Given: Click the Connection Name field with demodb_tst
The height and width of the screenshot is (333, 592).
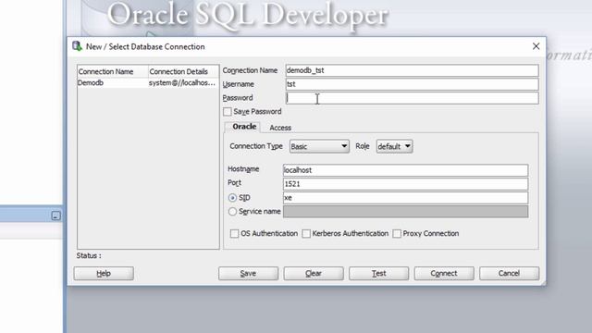Looking at the screenshot, I should tap(412, 70).
